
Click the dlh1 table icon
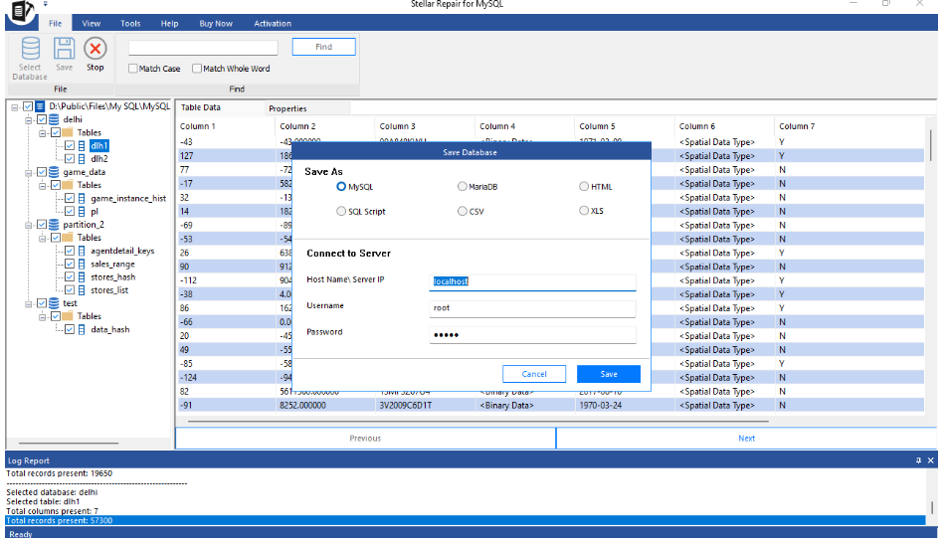coord(82,145)
